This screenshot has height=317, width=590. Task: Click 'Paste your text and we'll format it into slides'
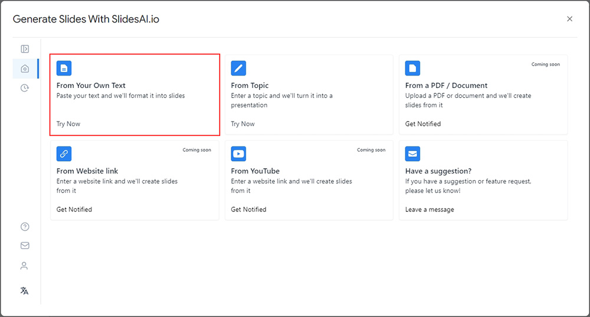click(121, 96)
